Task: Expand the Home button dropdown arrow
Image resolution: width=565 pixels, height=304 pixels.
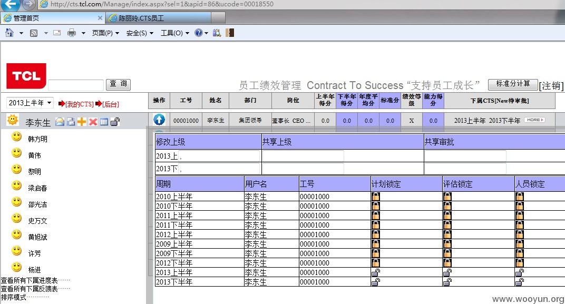Action: point(21,33)
